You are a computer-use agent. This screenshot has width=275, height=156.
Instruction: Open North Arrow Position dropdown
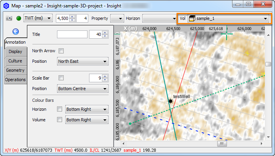point(82,61)
